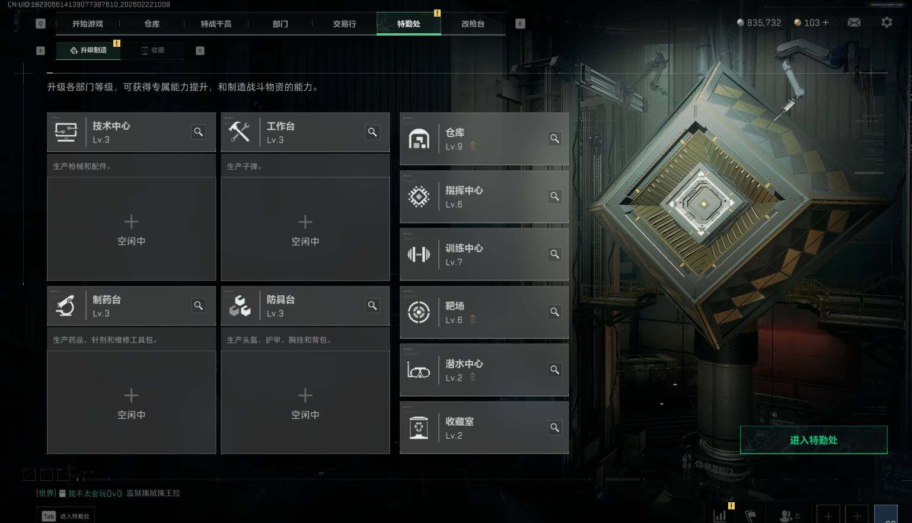The image size is (912, 523).
Task: Click the 靶场 target icon
Action: (419, 312)
